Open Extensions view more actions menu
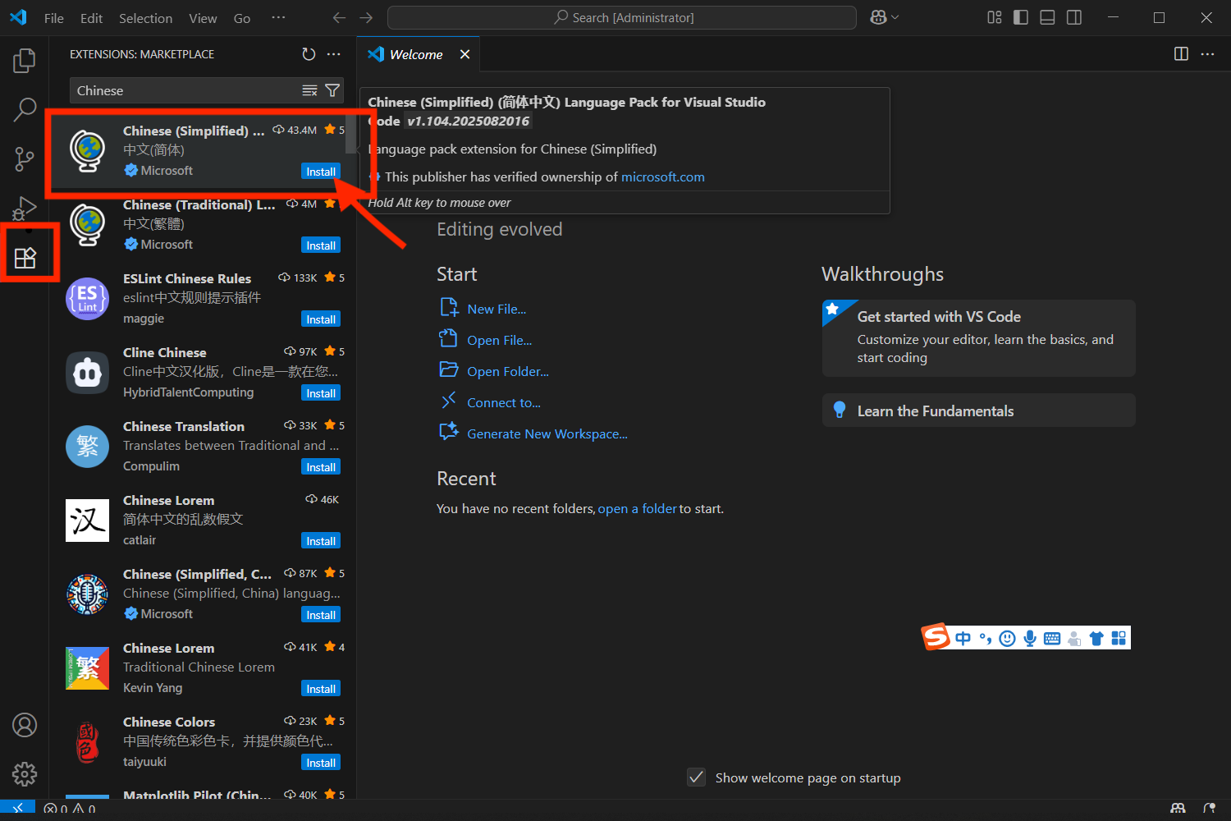Viewport: 1231px width, 821px height. [333, 54]
